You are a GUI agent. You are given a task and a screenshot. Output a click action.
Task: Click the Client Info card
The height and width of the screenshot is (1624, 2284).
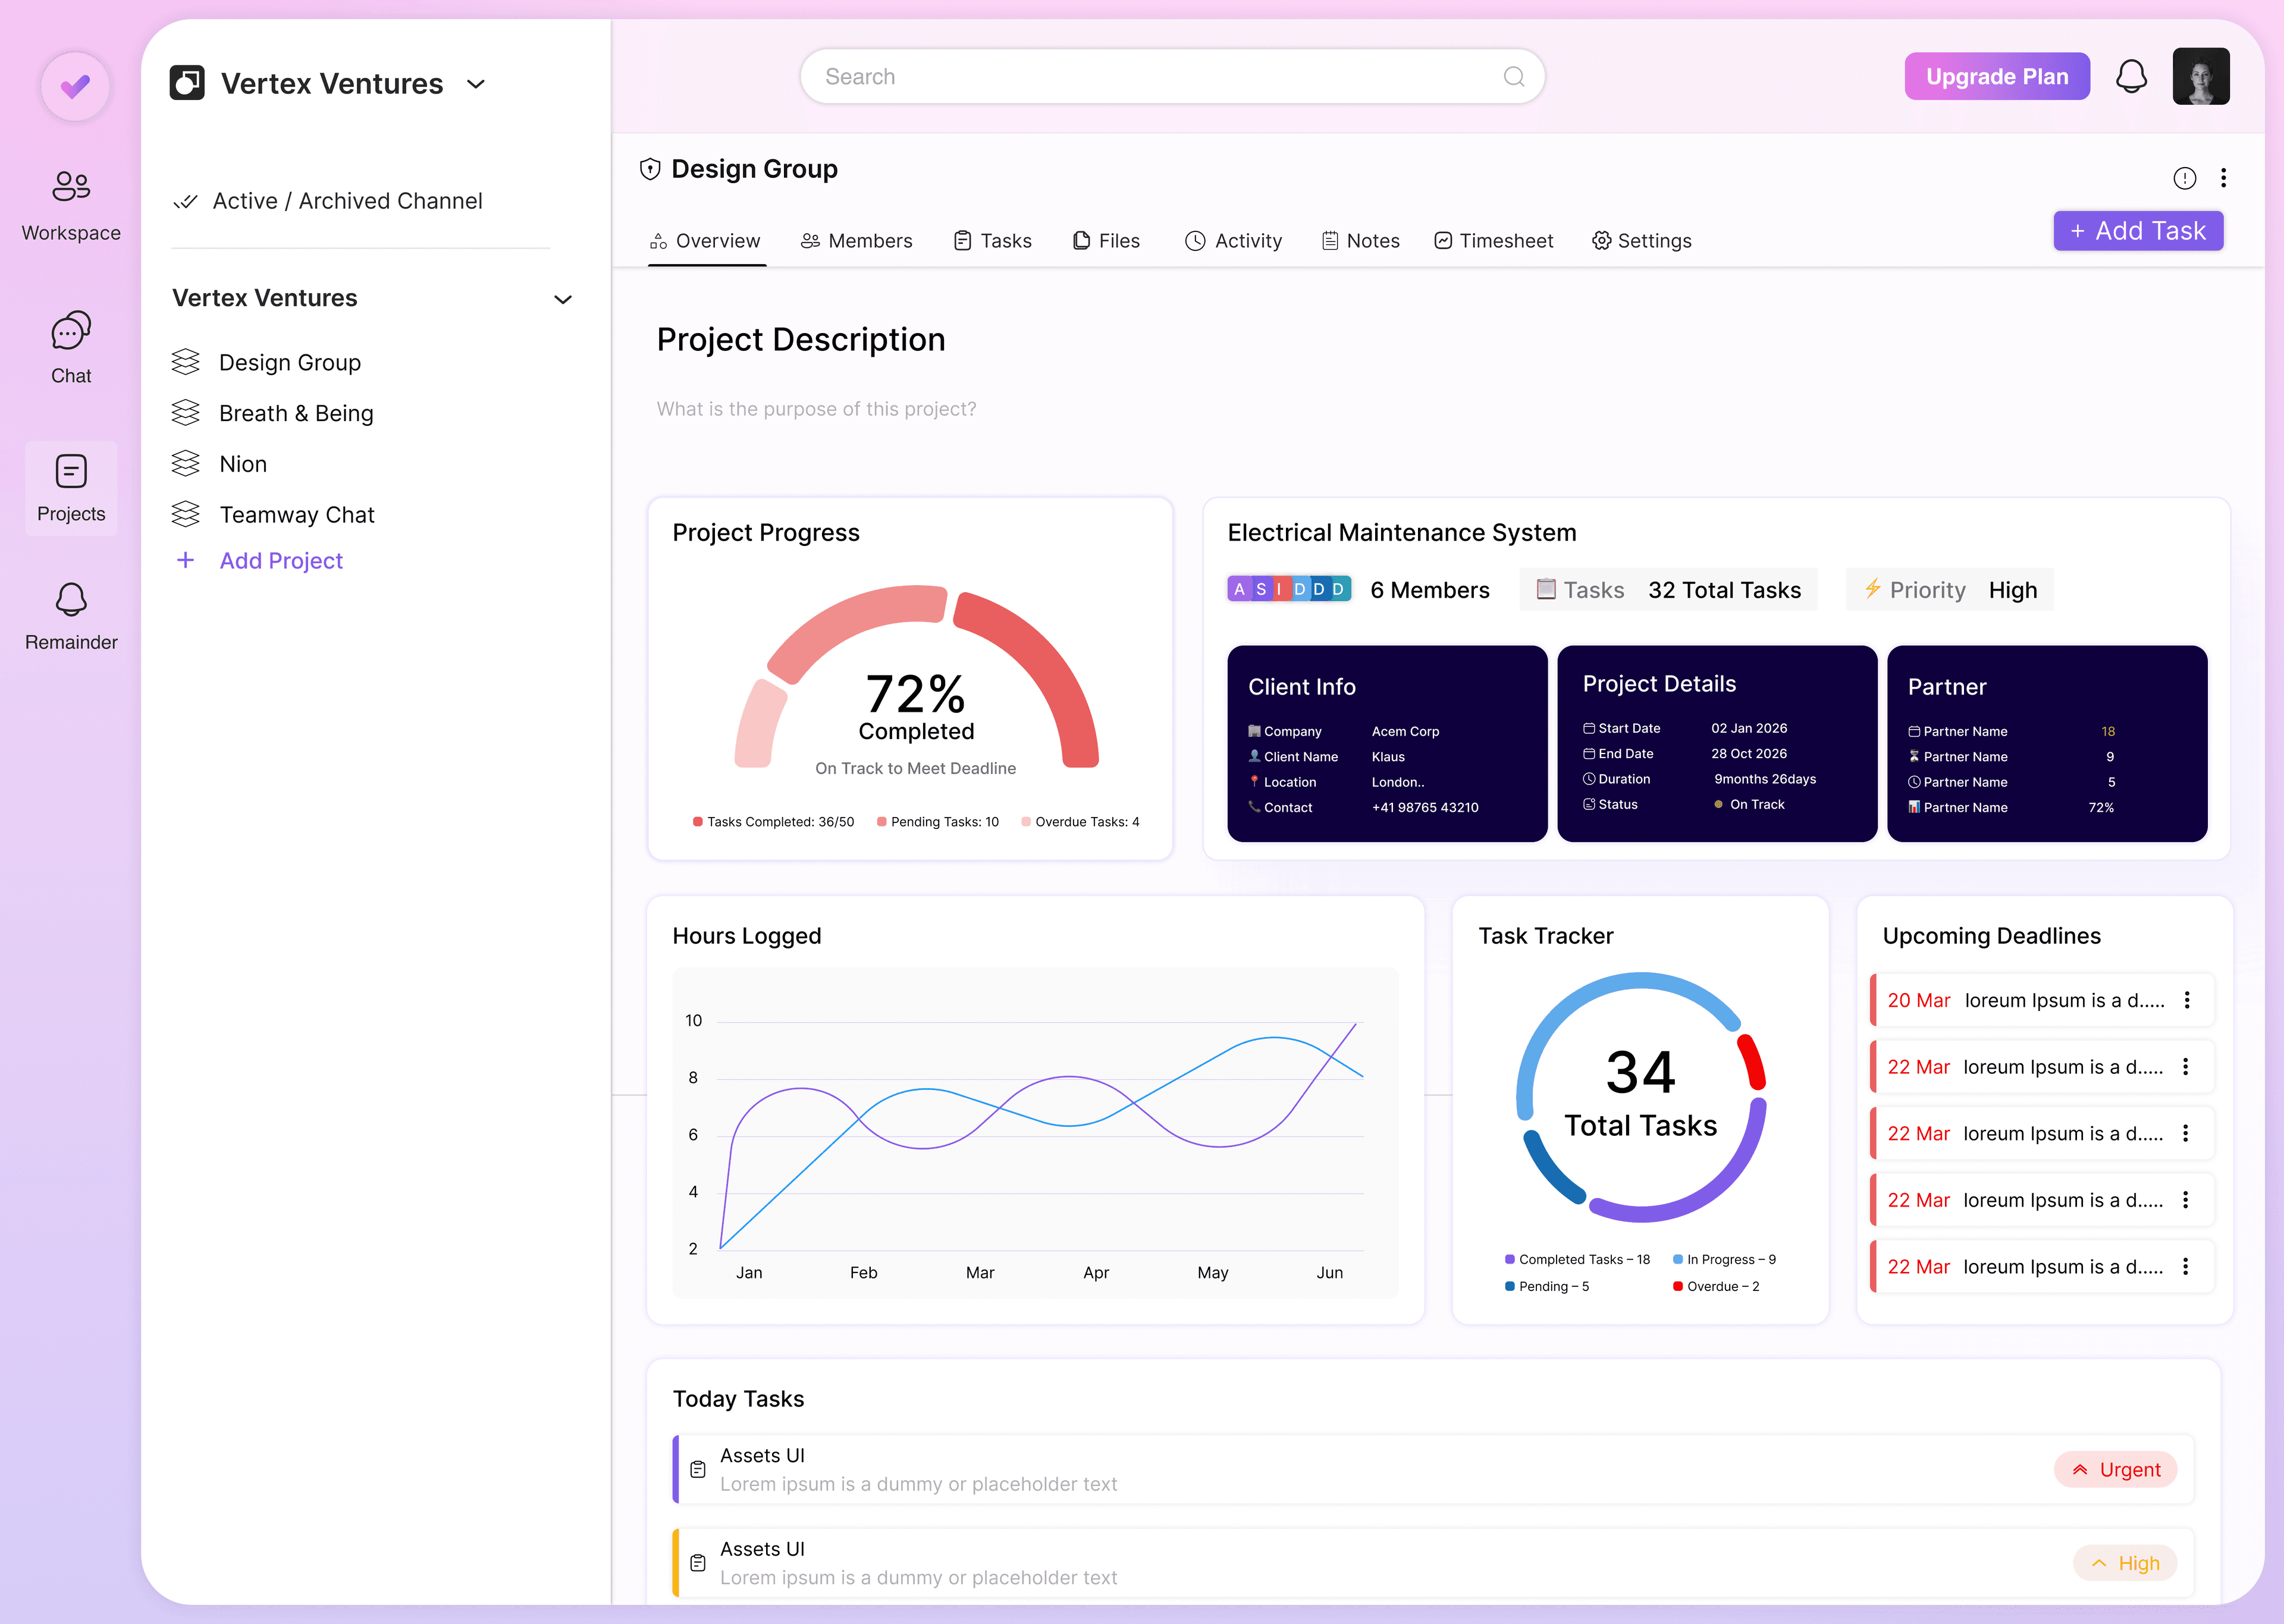tap(1387, 743)
